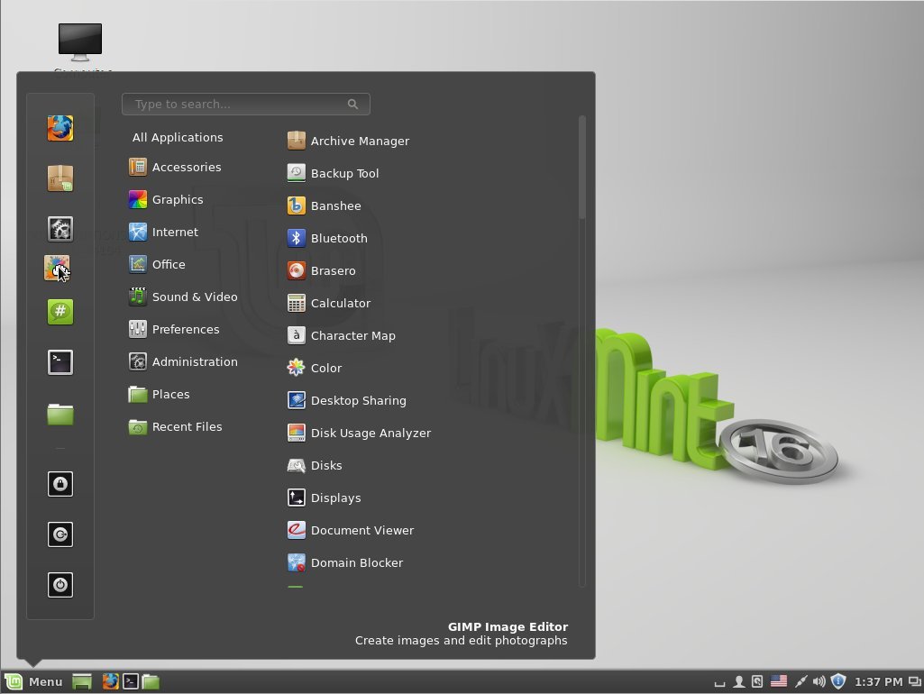Select the Sound & Video category
The height and width of the screenshot is (694, 924).
(194, 297)
